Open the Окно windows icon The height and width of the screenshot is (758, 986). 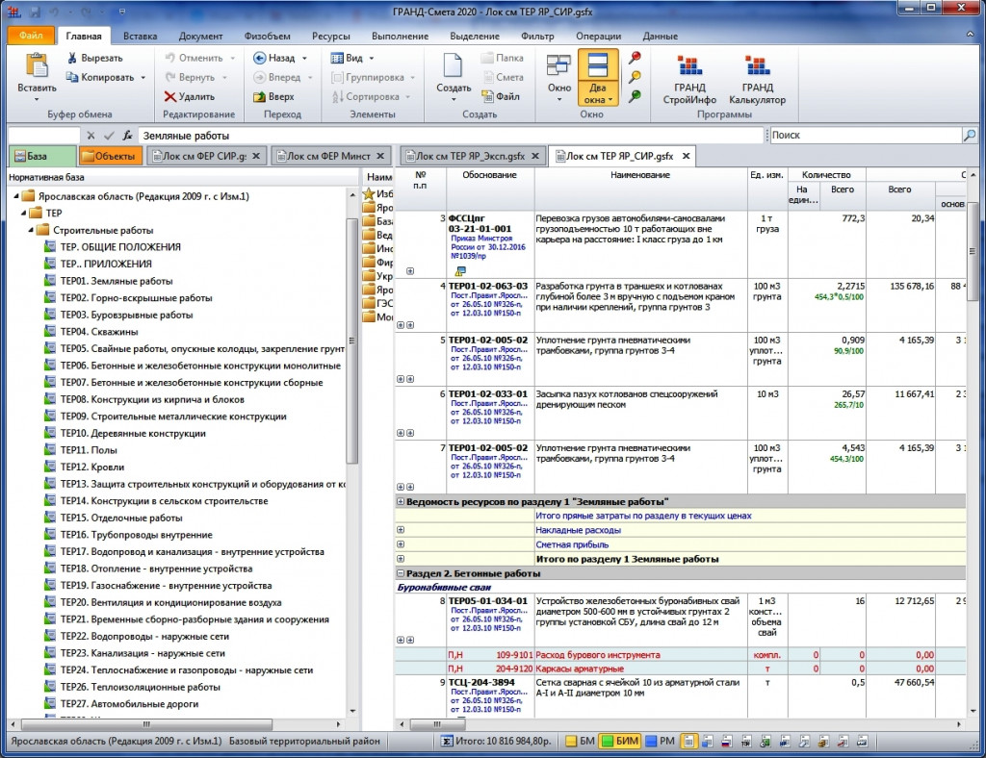[x=558, y=65]
